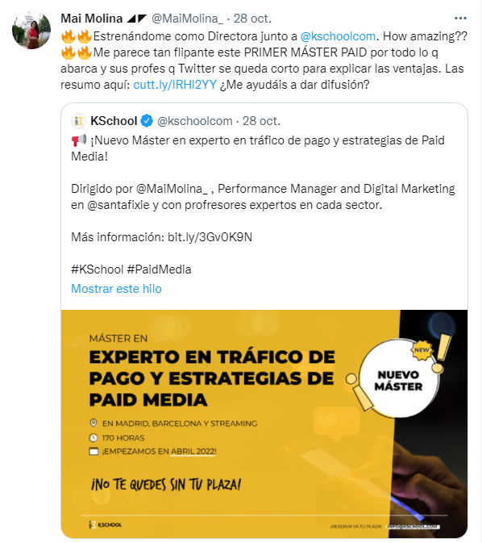Open the @kschoolcom mention link
Viewport: 482px width, 543px height.
(338, 36)
